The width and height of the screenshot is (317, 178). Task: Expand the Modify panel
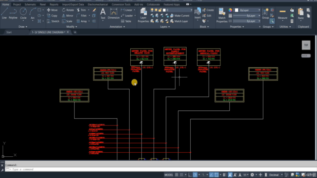[71, 27]
